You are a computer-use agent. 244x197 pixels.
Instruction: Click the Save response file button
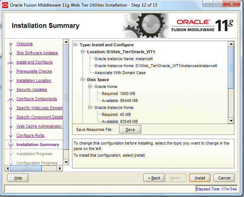[x=130, y=129]
